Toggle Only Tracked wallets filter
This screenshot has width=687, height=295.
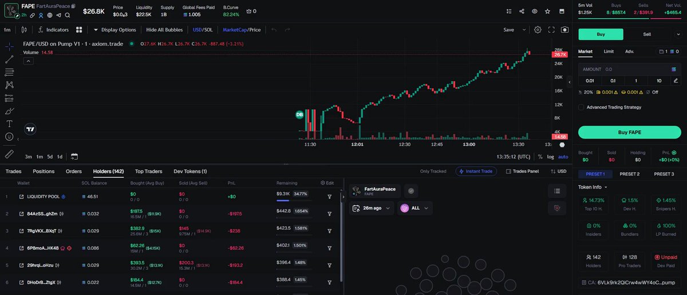pos(433,171)
